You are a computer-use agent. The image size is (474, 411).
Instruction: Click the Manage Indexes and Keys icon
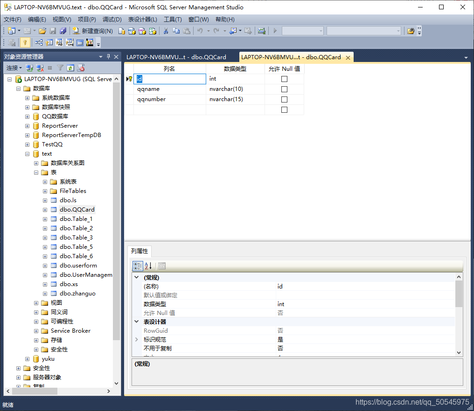(49, 42)
